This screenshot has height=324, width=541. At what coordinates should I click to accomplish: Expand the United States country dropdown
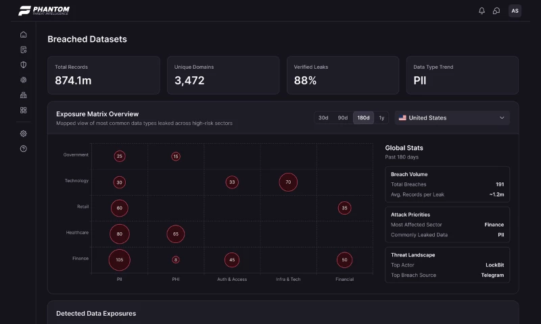pos(452,118)
